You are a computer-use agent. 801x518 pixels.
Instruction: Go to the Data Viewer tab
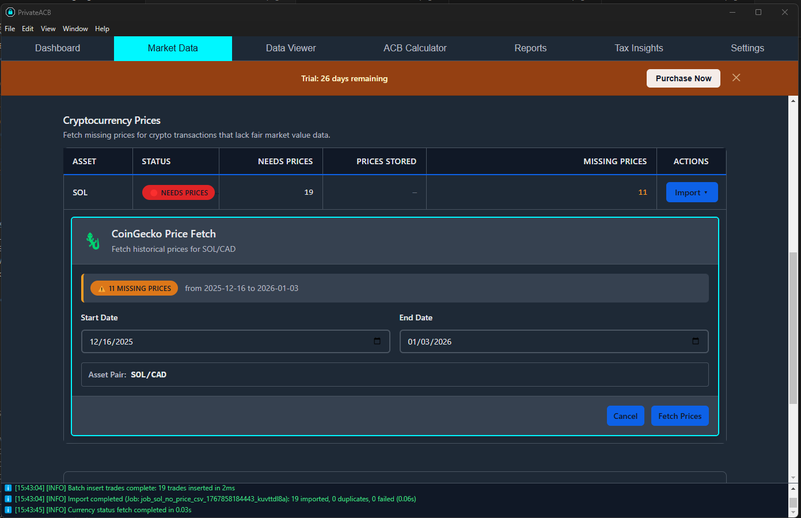pyautogui.click(x=291, y=48)
